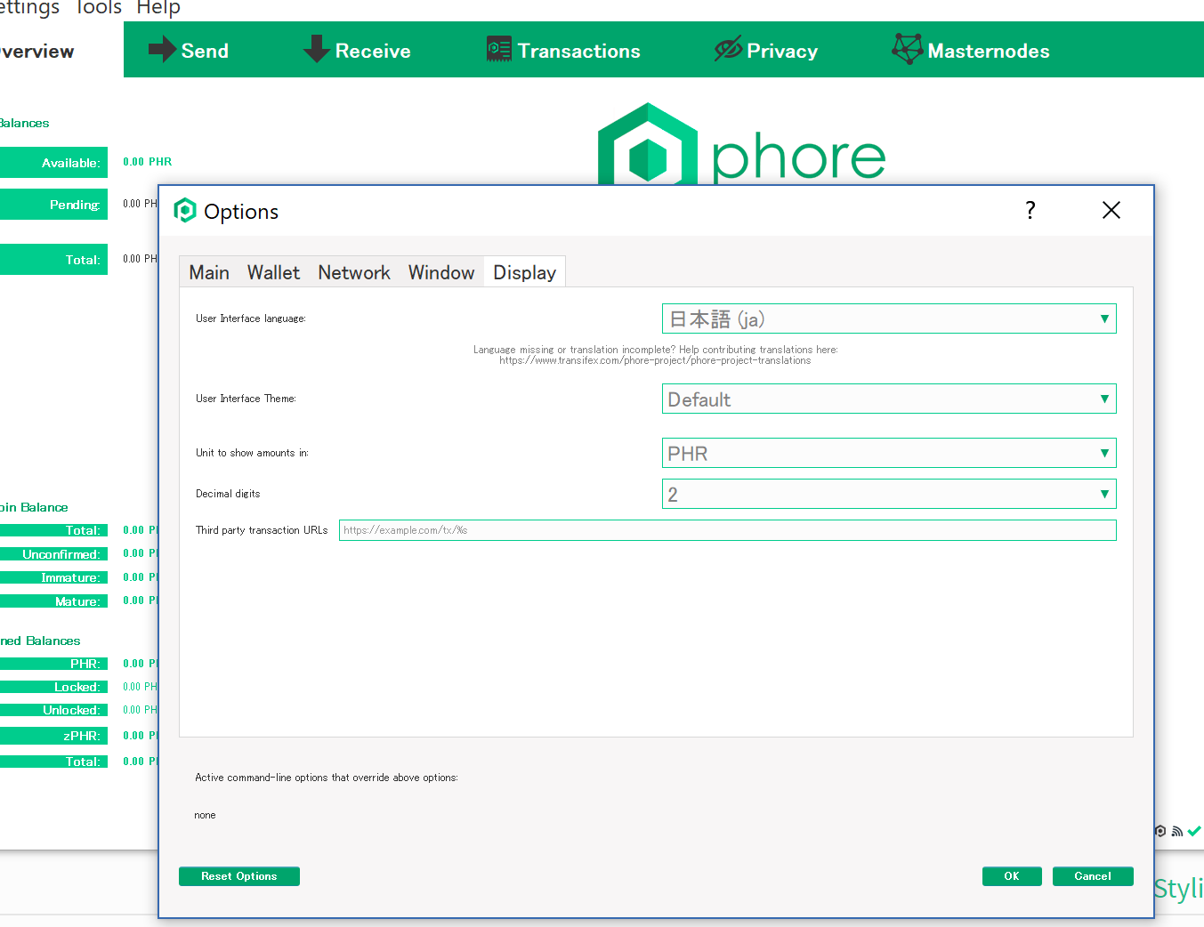
Task: Focus the Third party transaction URLs field
Action: [x=728, y=530]
